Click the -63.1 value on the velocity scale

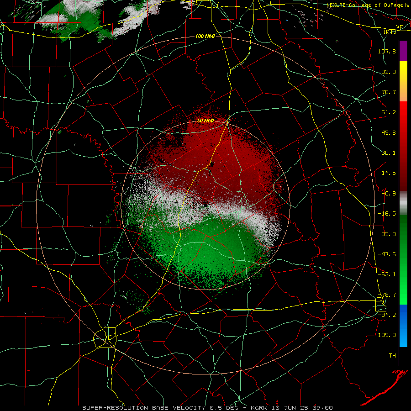click(387, 274)
